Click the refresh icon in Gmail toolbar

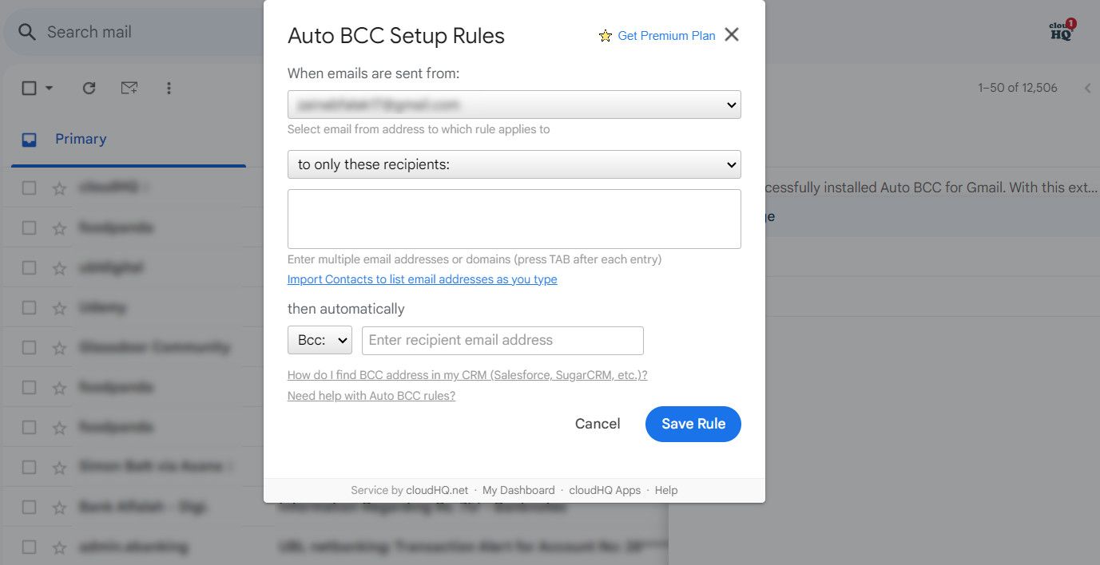tap(89, 88)
